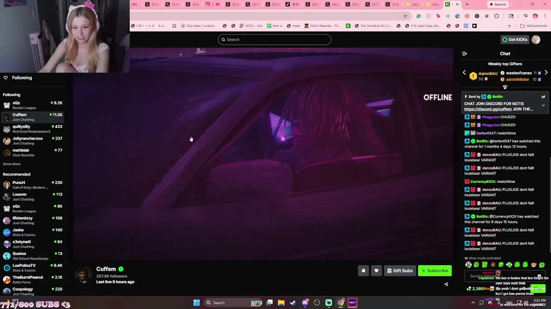Click the Following heart header
The image size is (551, 309).
(x=18, y=78)
